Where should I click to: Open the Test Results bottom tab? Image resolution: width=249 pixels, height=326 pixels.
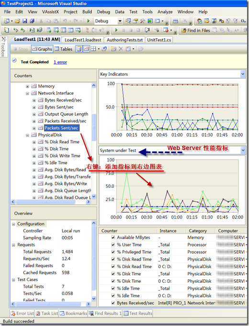tap(138, 313)
